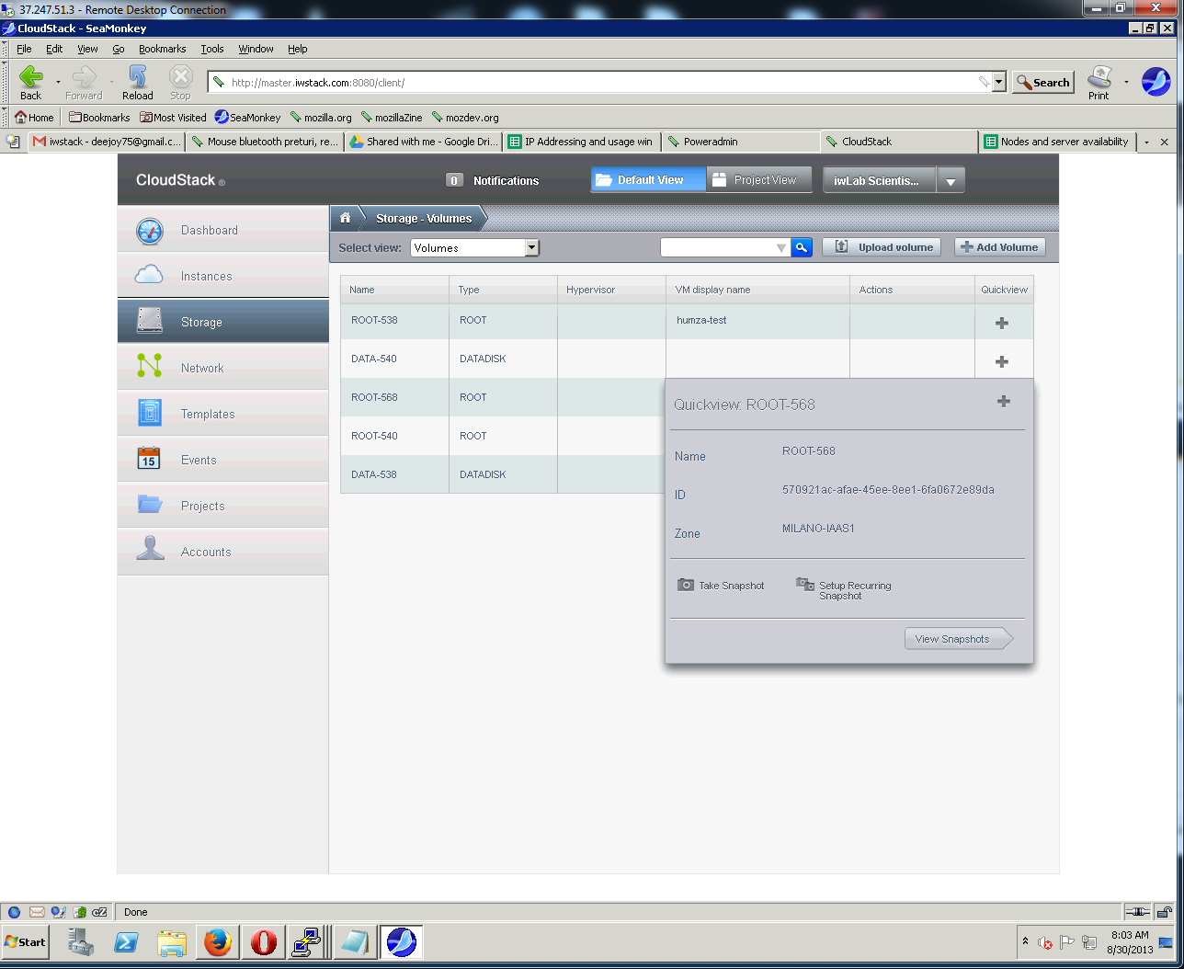Click the blue search magnifier button
Viewport: 1184px width, 969px height.
[802, 247]
